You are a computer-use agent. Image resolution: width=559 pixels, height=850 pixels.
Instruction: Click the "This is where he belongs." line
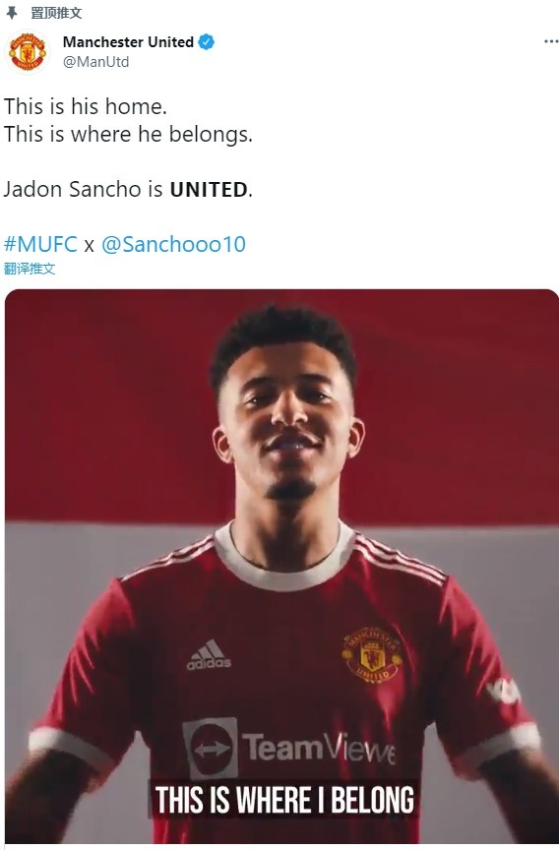pyautogui.click(x=129, y=134)
